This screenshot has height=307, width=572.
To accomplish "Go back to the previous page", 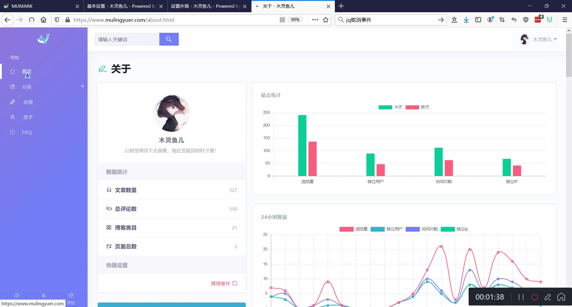I will click(7, 20).
